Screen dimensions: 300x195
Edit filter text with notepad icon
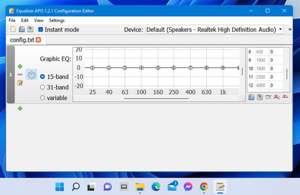coord(20,83)
